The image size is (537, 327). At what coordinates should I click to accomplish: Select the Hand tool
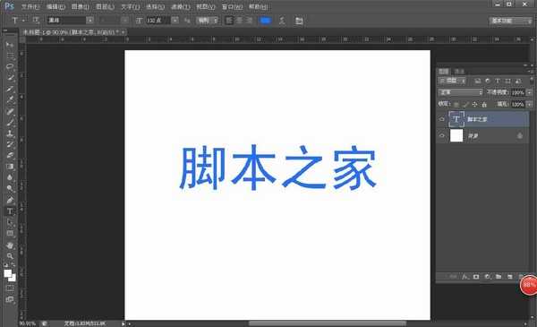(10, 245)
